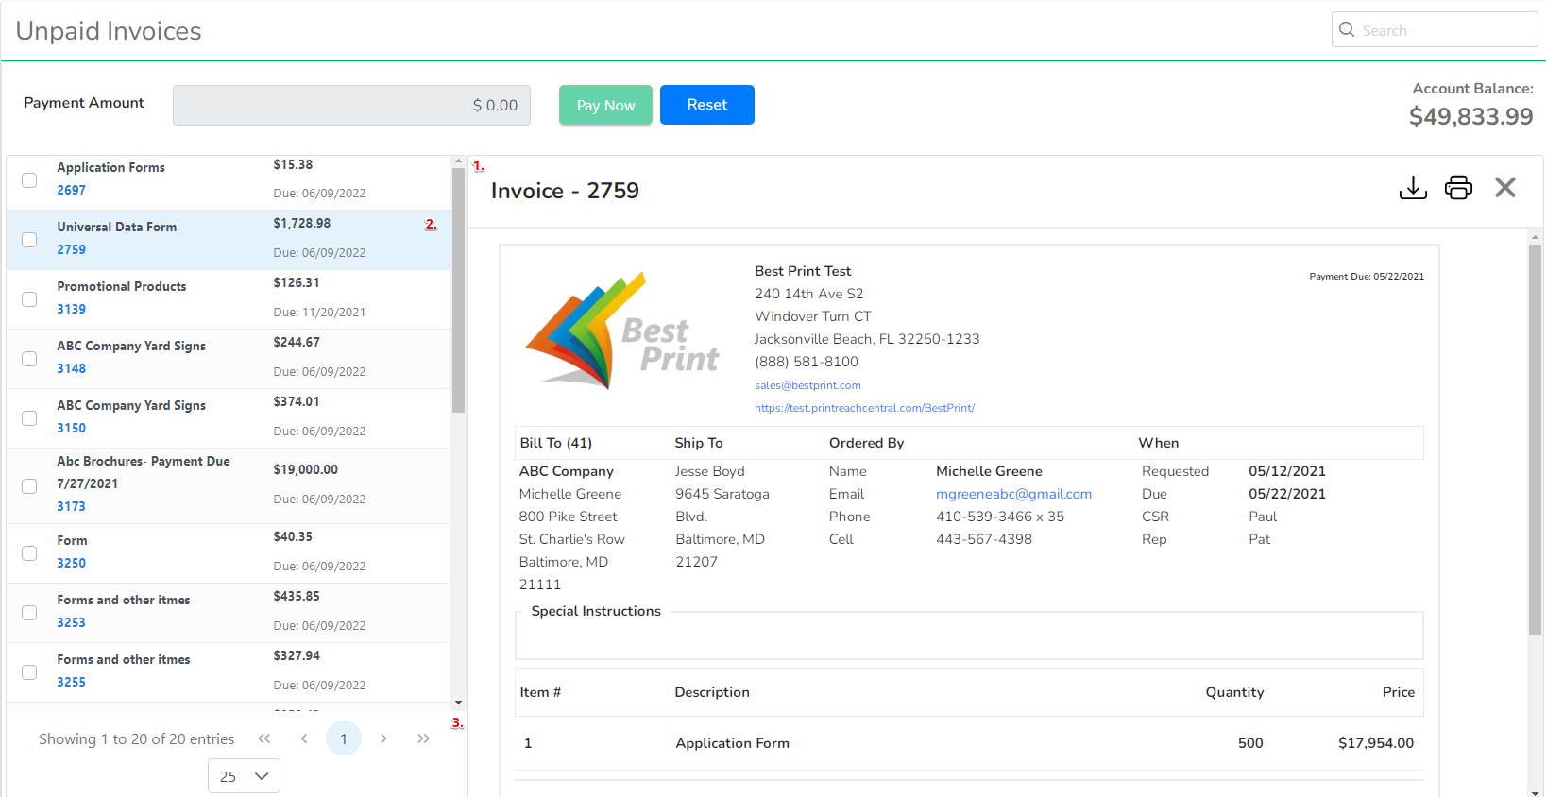
Task: Click the Unpaid Invoices page title
Action: [x=109, y=31]
